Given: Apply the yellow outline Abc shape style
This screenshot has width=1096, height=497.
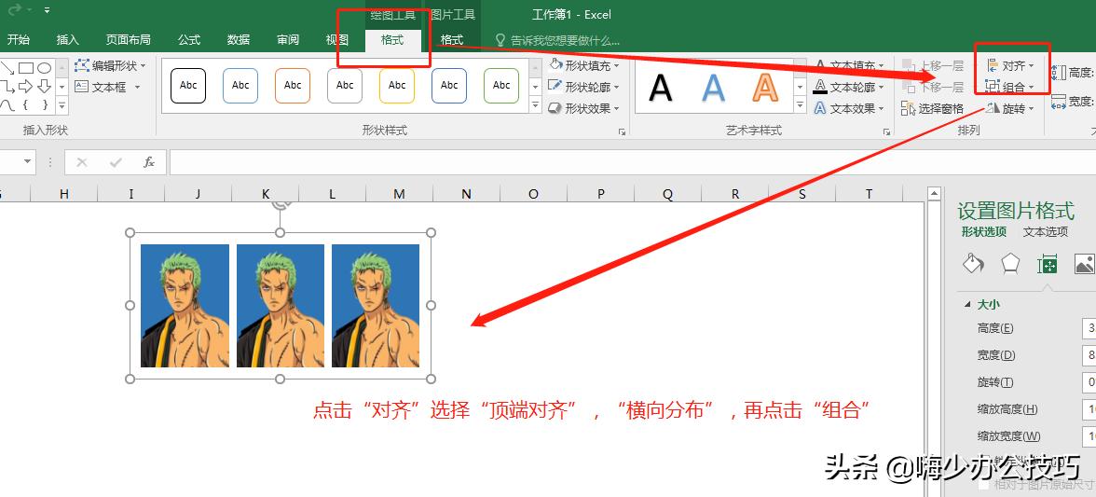Looking at the screenshot, I should coord(397,85).
